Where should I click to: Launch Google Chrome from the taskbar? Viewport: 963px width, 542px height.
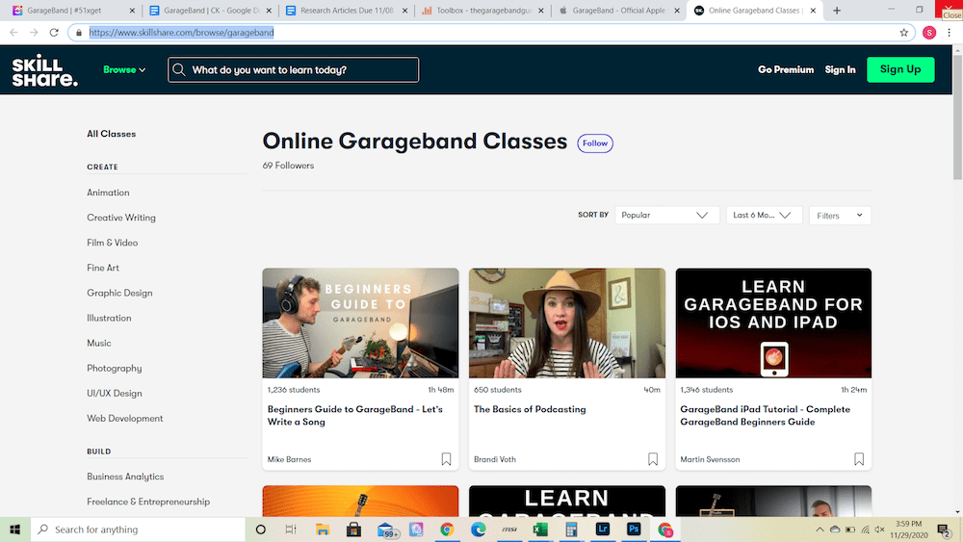coord(447,529)
